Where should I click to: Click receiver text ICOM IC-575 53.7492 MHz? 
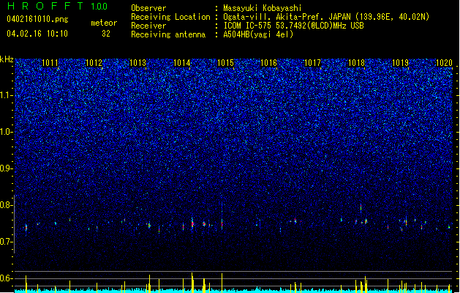point(293,26)
